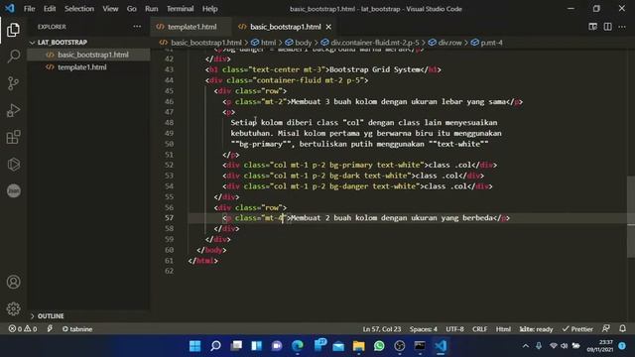Open the notifications bell
This screenshot has height=357, width=635.
click(x=622, y=328)
